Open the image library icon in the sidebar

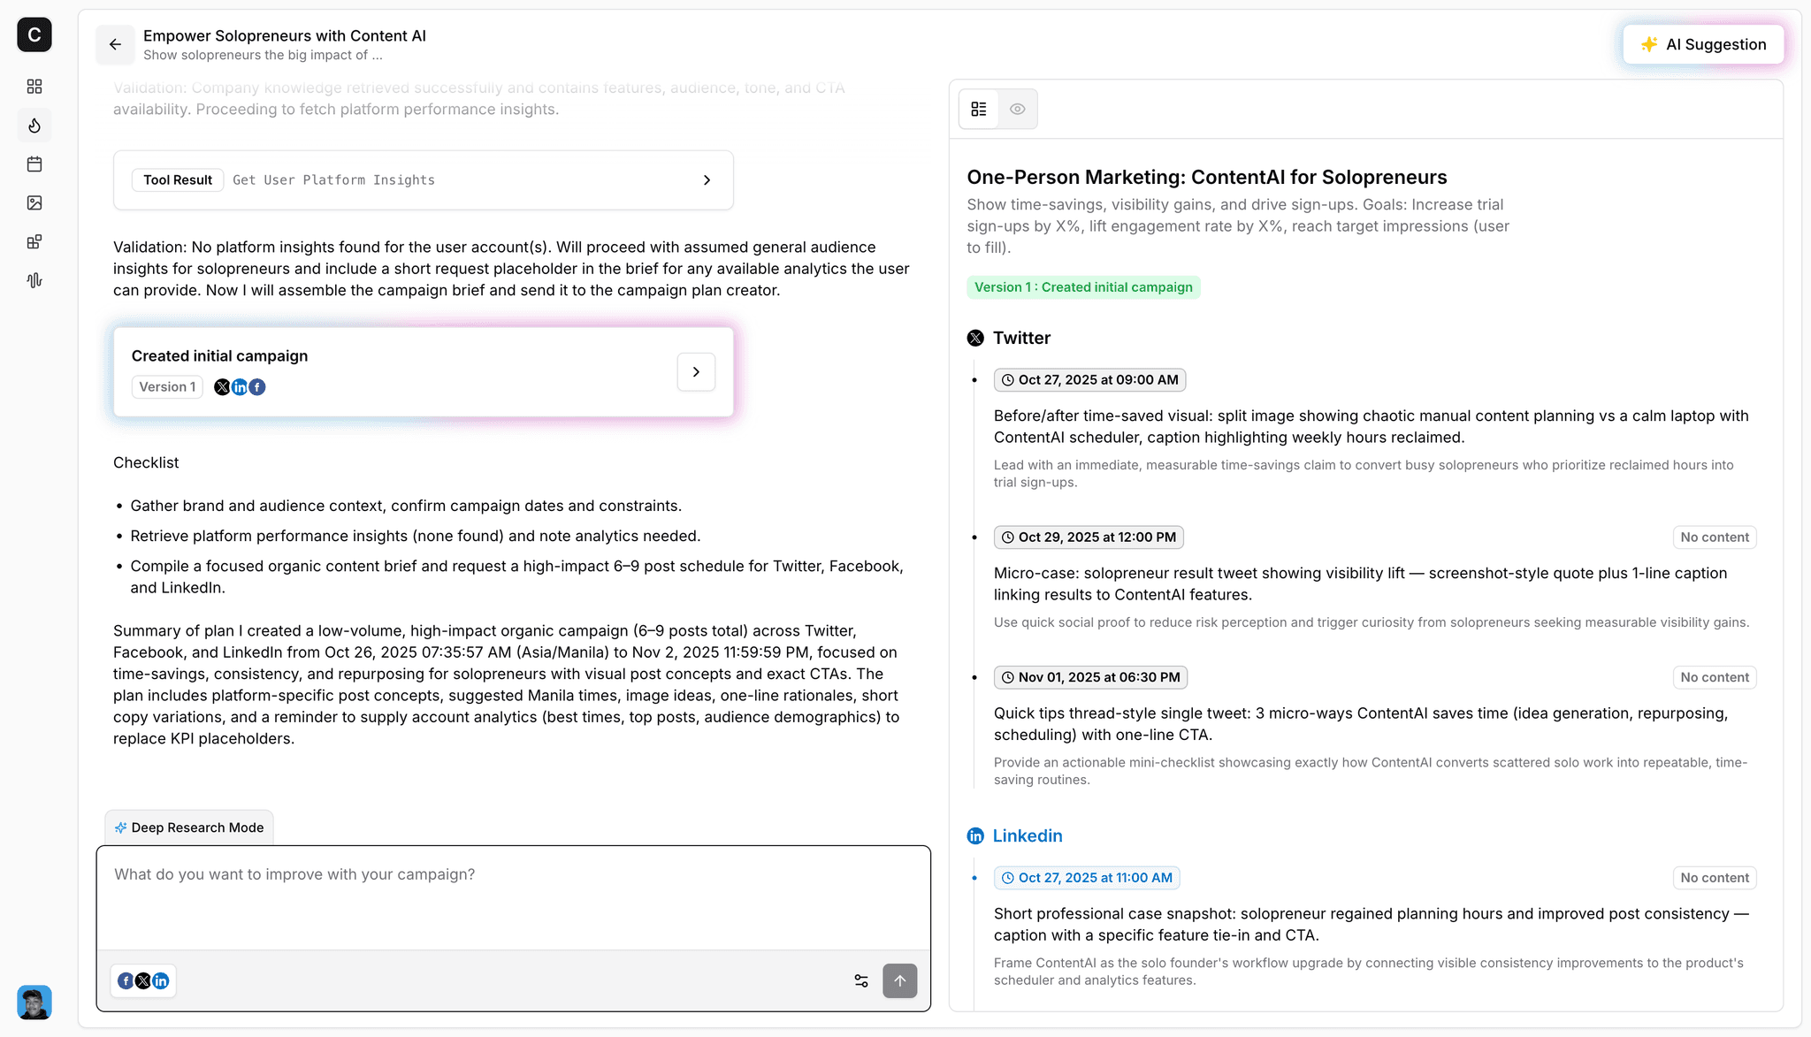pos(34,202)
